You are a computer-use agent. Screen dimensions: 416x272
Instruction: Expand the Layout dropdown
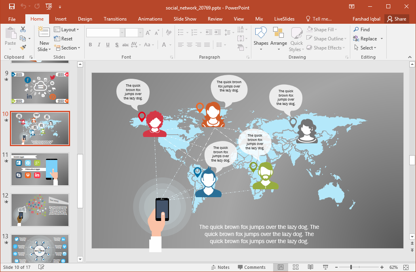point(66,30)
